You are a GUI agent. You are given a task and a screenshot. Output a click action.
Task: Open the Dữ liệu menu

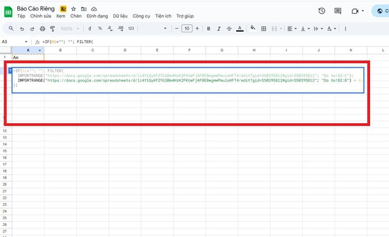[x=119, y=16]
